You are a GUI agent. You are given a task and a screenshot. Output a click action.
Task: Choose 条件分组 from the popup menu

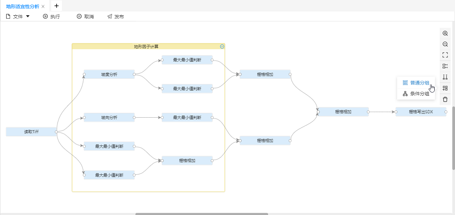(x=416, y=94)
